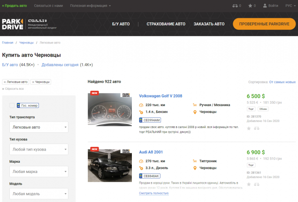Click the Найдено 922 авто heading

104,82
